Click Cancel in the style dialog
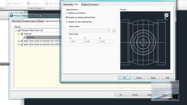This screenshot has height=105, width=187. tap(139, 78)
